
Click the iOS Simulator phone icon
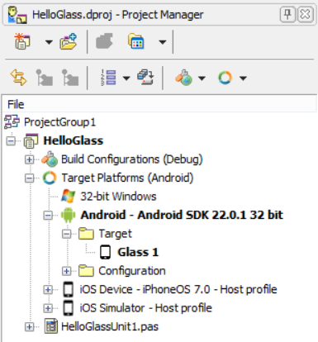click(68, 308)
